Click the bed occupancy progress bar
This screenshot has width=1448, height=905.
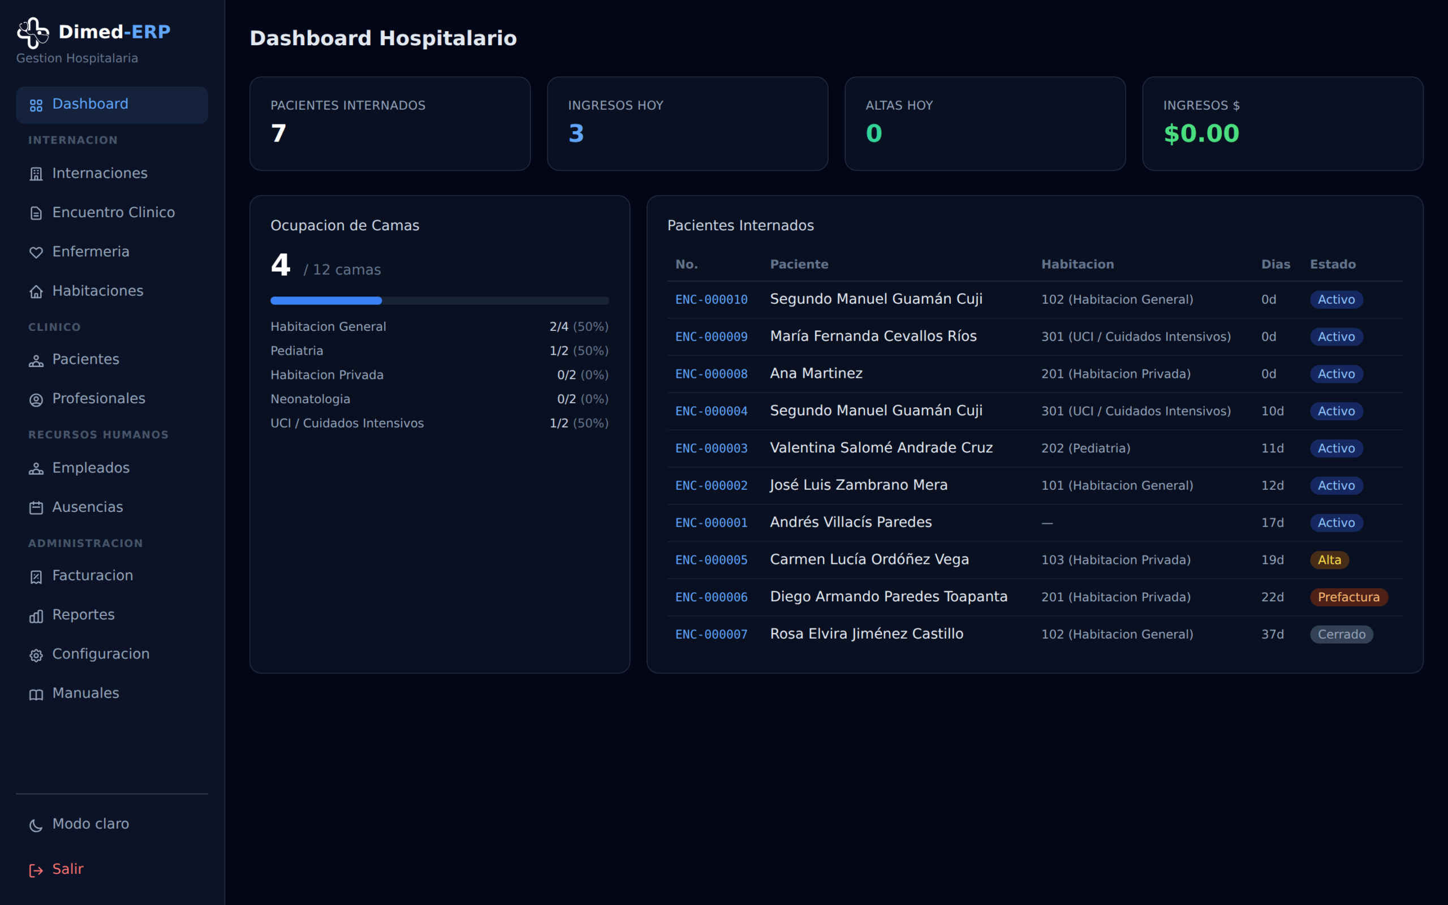(x=440, y=300)
